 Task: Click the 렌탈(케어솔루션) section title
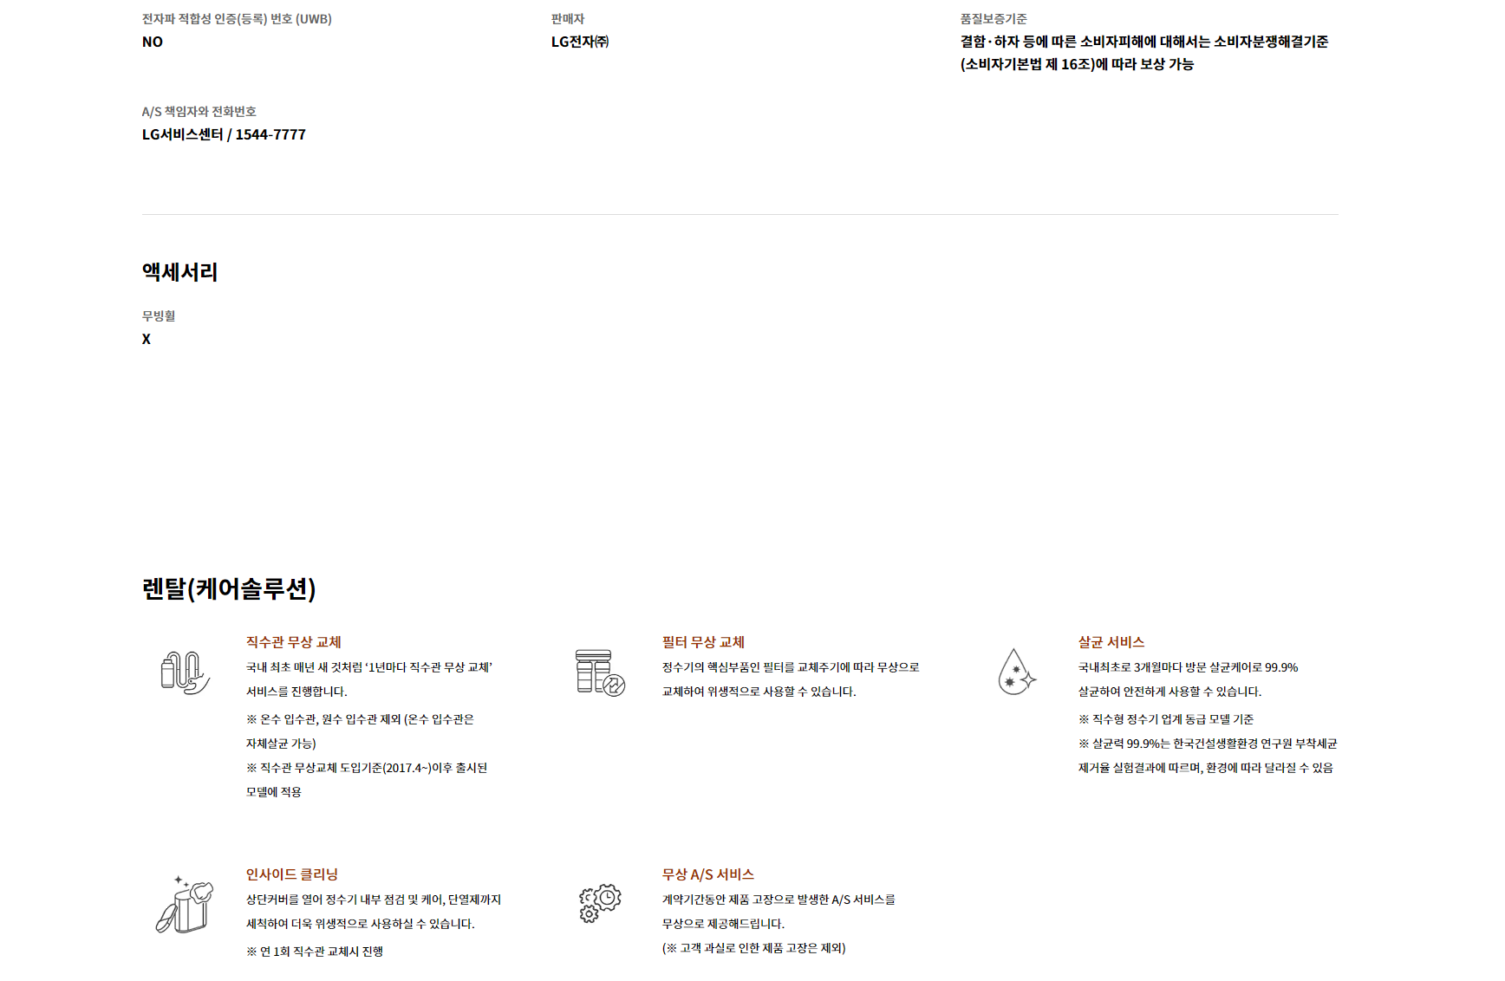pyautogui.click(x=229, y=588)
